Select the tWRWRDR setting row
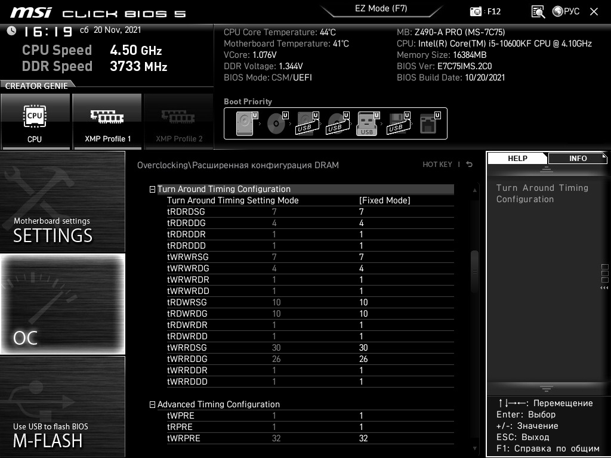The height and width of the screenshot is (458, 611). pos(310,279)
